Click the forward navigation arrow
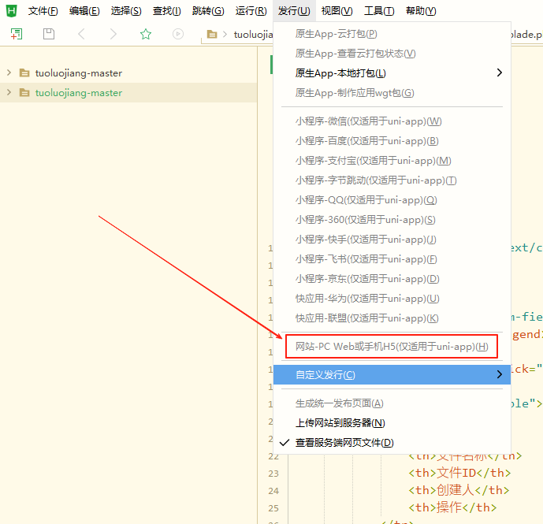 tap(113, 34)
